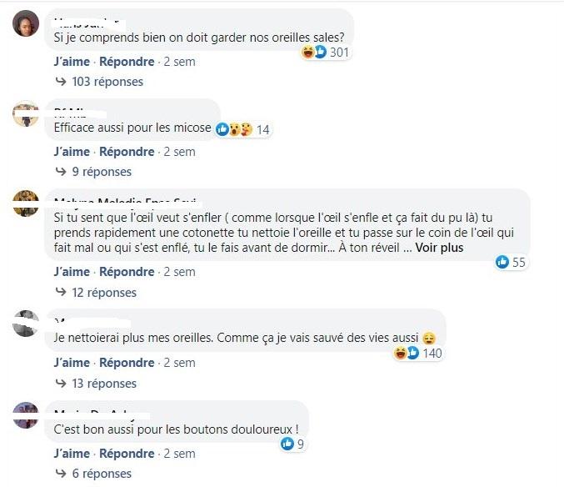This screenshot has height=487, width=564.
Task: Open reactions list showing 140 count
Action: pos(417,353)
